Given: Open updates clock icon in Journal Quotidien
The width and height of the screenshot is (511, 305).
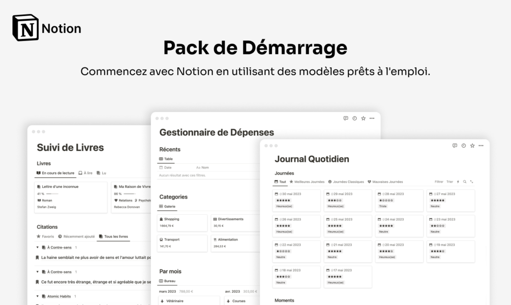Looking at the screenshot, I should coord(463,146).
